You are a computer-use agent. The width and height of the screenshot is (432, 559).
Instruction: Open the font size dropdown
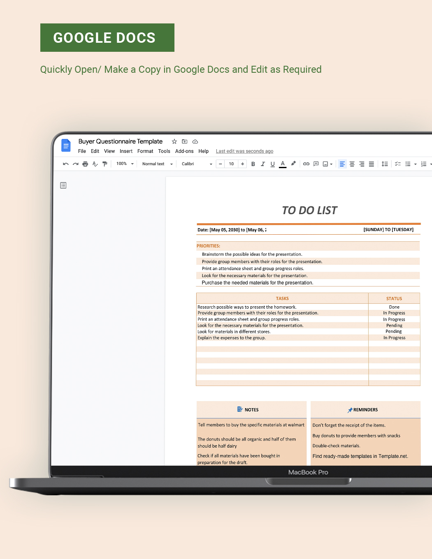tap(231, 164)
